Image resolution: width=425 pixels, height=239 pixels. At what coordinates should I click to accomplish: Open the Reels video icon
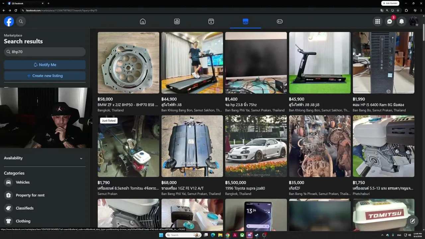click(211, 22)
